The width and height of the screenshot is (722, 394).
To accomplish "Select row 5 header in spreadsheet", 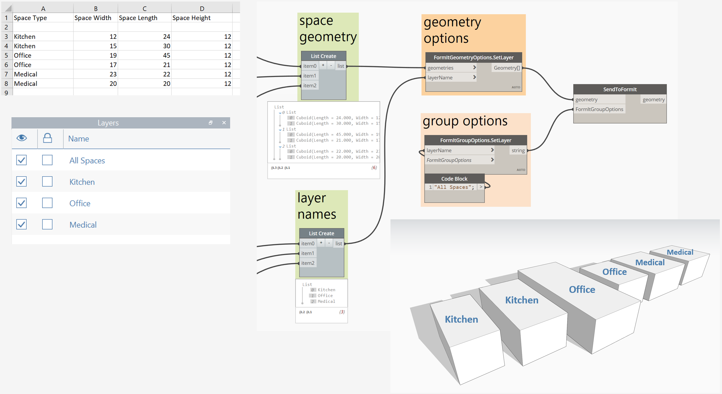I will (6, 55).
